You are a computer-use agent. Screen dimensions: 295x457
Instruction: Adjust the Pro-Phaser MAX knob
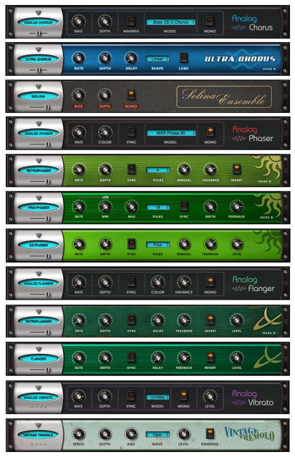[x=132, y=207]
